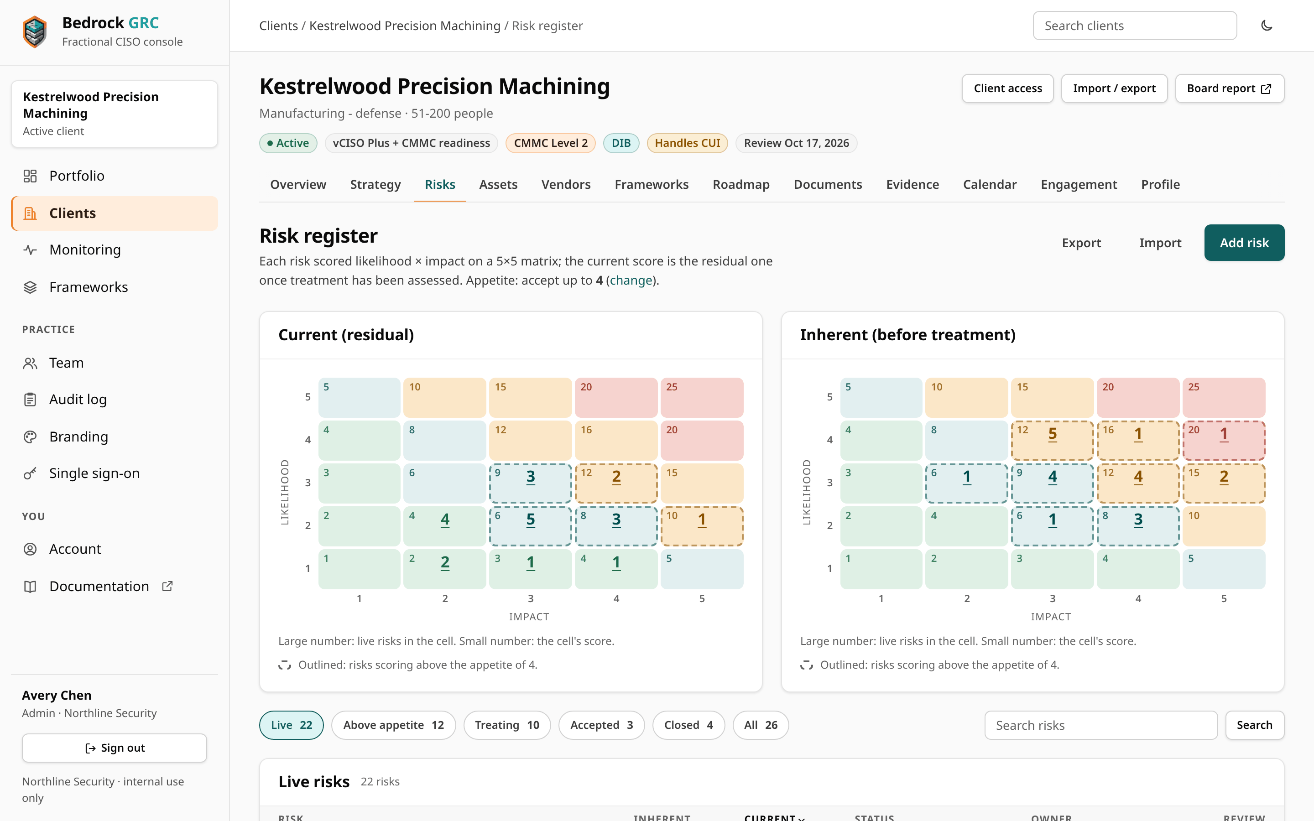The height and width of the screenshot is (821, 1314).
Task: Click the Client access button
Action: [1008, 88]
